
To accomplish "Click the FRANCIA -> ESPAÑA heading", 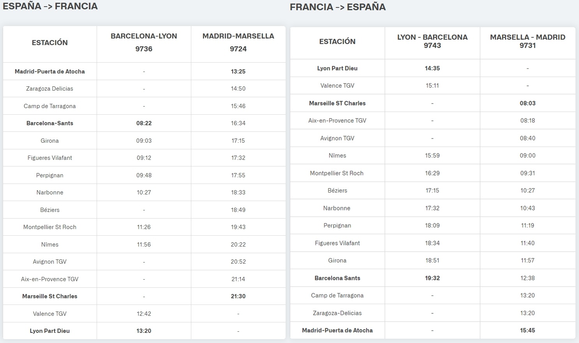I will pyautogui.click(x=338, y=7).
